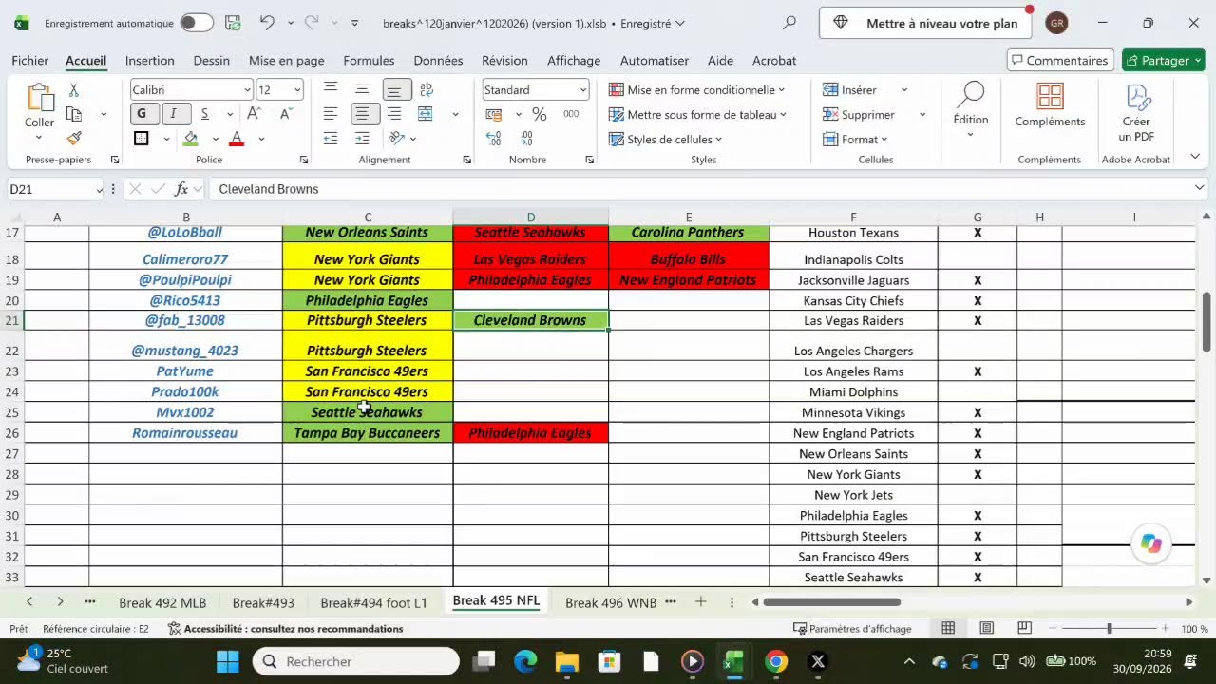
Task: Add a new sheet with plus icon
Action: click(x=700, y=602)
